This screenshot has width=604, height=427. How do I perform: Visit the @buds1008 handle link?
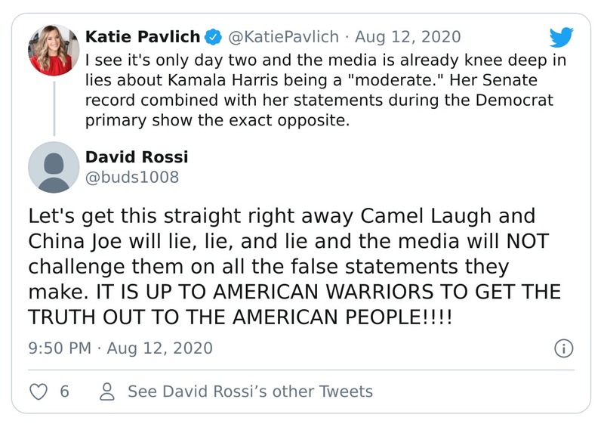(x=132, y=178)
